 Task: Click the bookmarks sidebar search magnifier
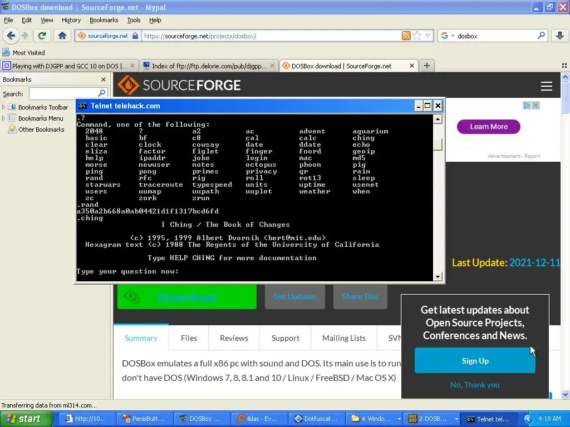pos(102,93)
